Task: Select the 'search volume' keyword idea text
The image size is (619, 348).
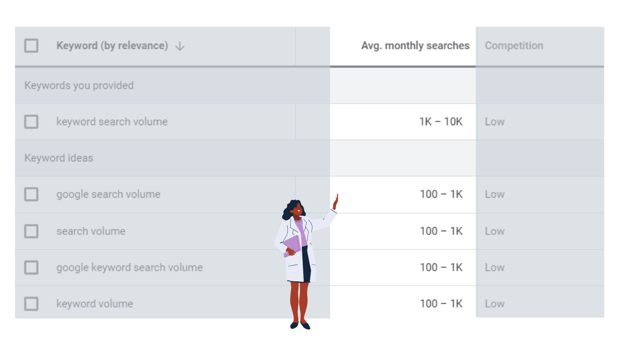Action: tap(91, 231)
